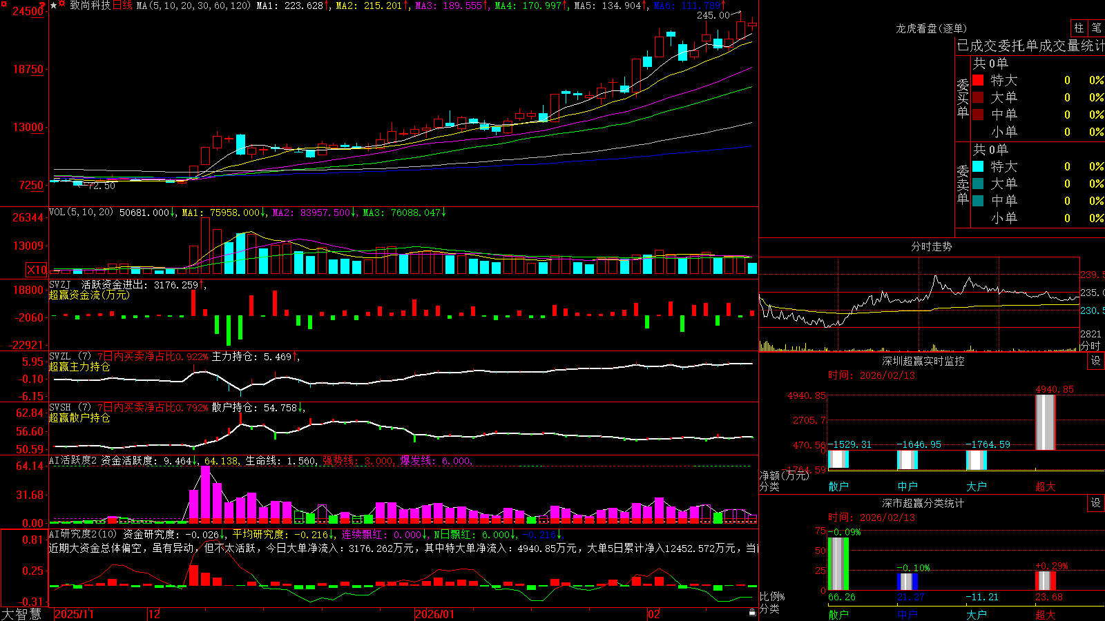Switch order view to 柱 mode
This screenshot has width=1105, height=621.
[x=1079, y=28]
